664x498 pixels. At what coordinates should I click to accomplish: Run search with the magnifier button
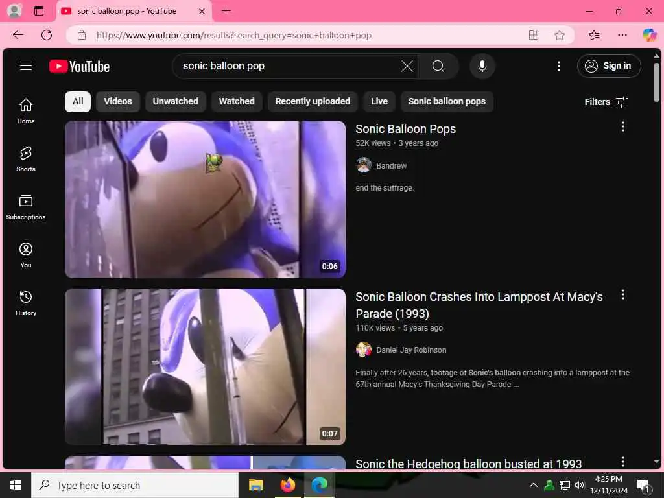point(438,66)
